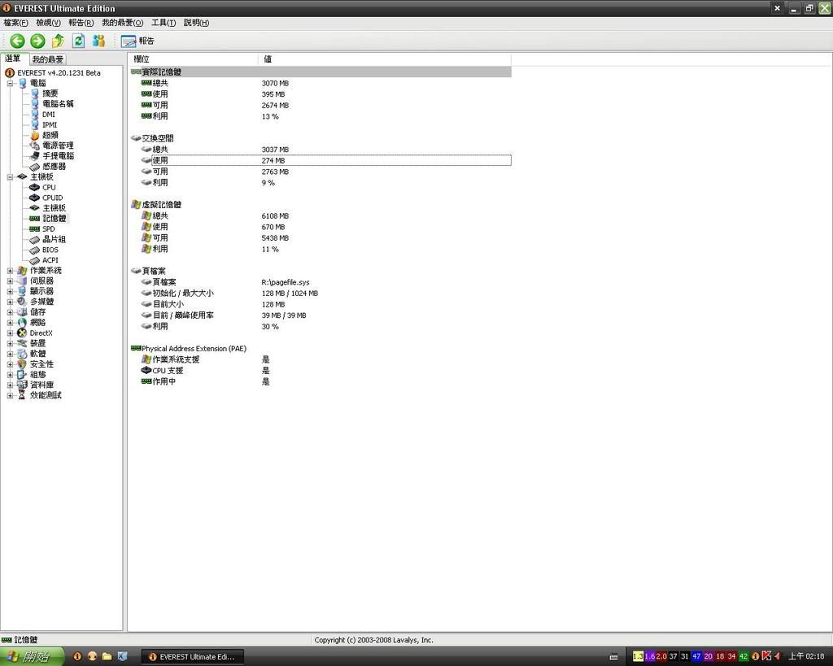Expand the 顯示器 tree node

click(10, 291)
